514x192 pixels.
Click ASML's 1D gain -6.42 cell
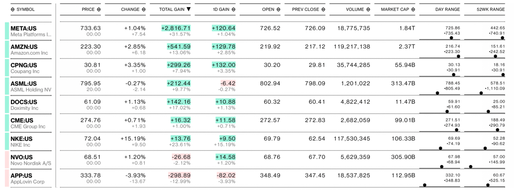click(x=228, y=83)
